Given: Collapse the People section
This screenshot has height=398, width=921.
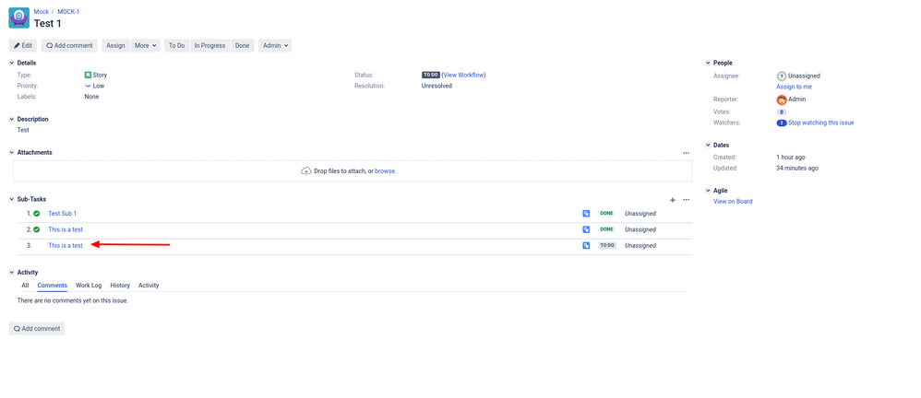Looking at the screenshot, I should 708,63.
